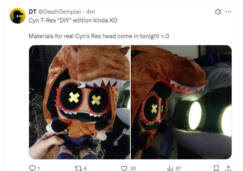This screenshot has width=243, height=171.
Task: Open the share post arrow icon
Action: (228, 168)
